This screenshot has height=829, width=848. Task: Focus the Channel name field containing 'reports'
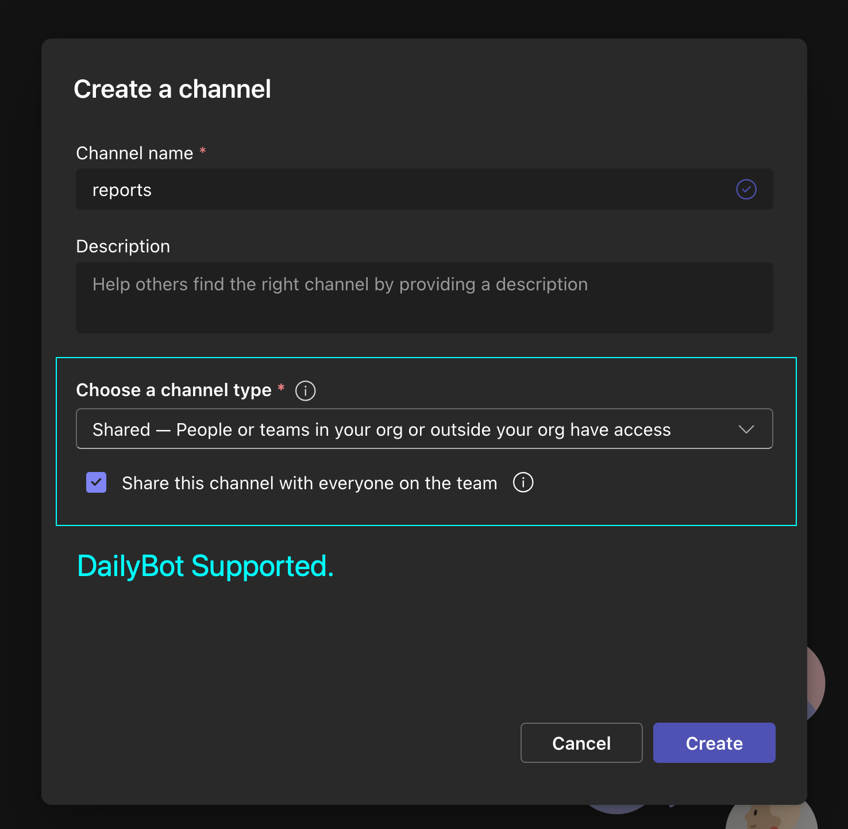(x=402, y=190)
